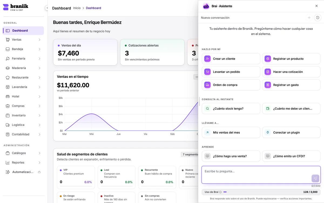
Task: Open the Lavandería sidebar item
Action: [23, 87]
